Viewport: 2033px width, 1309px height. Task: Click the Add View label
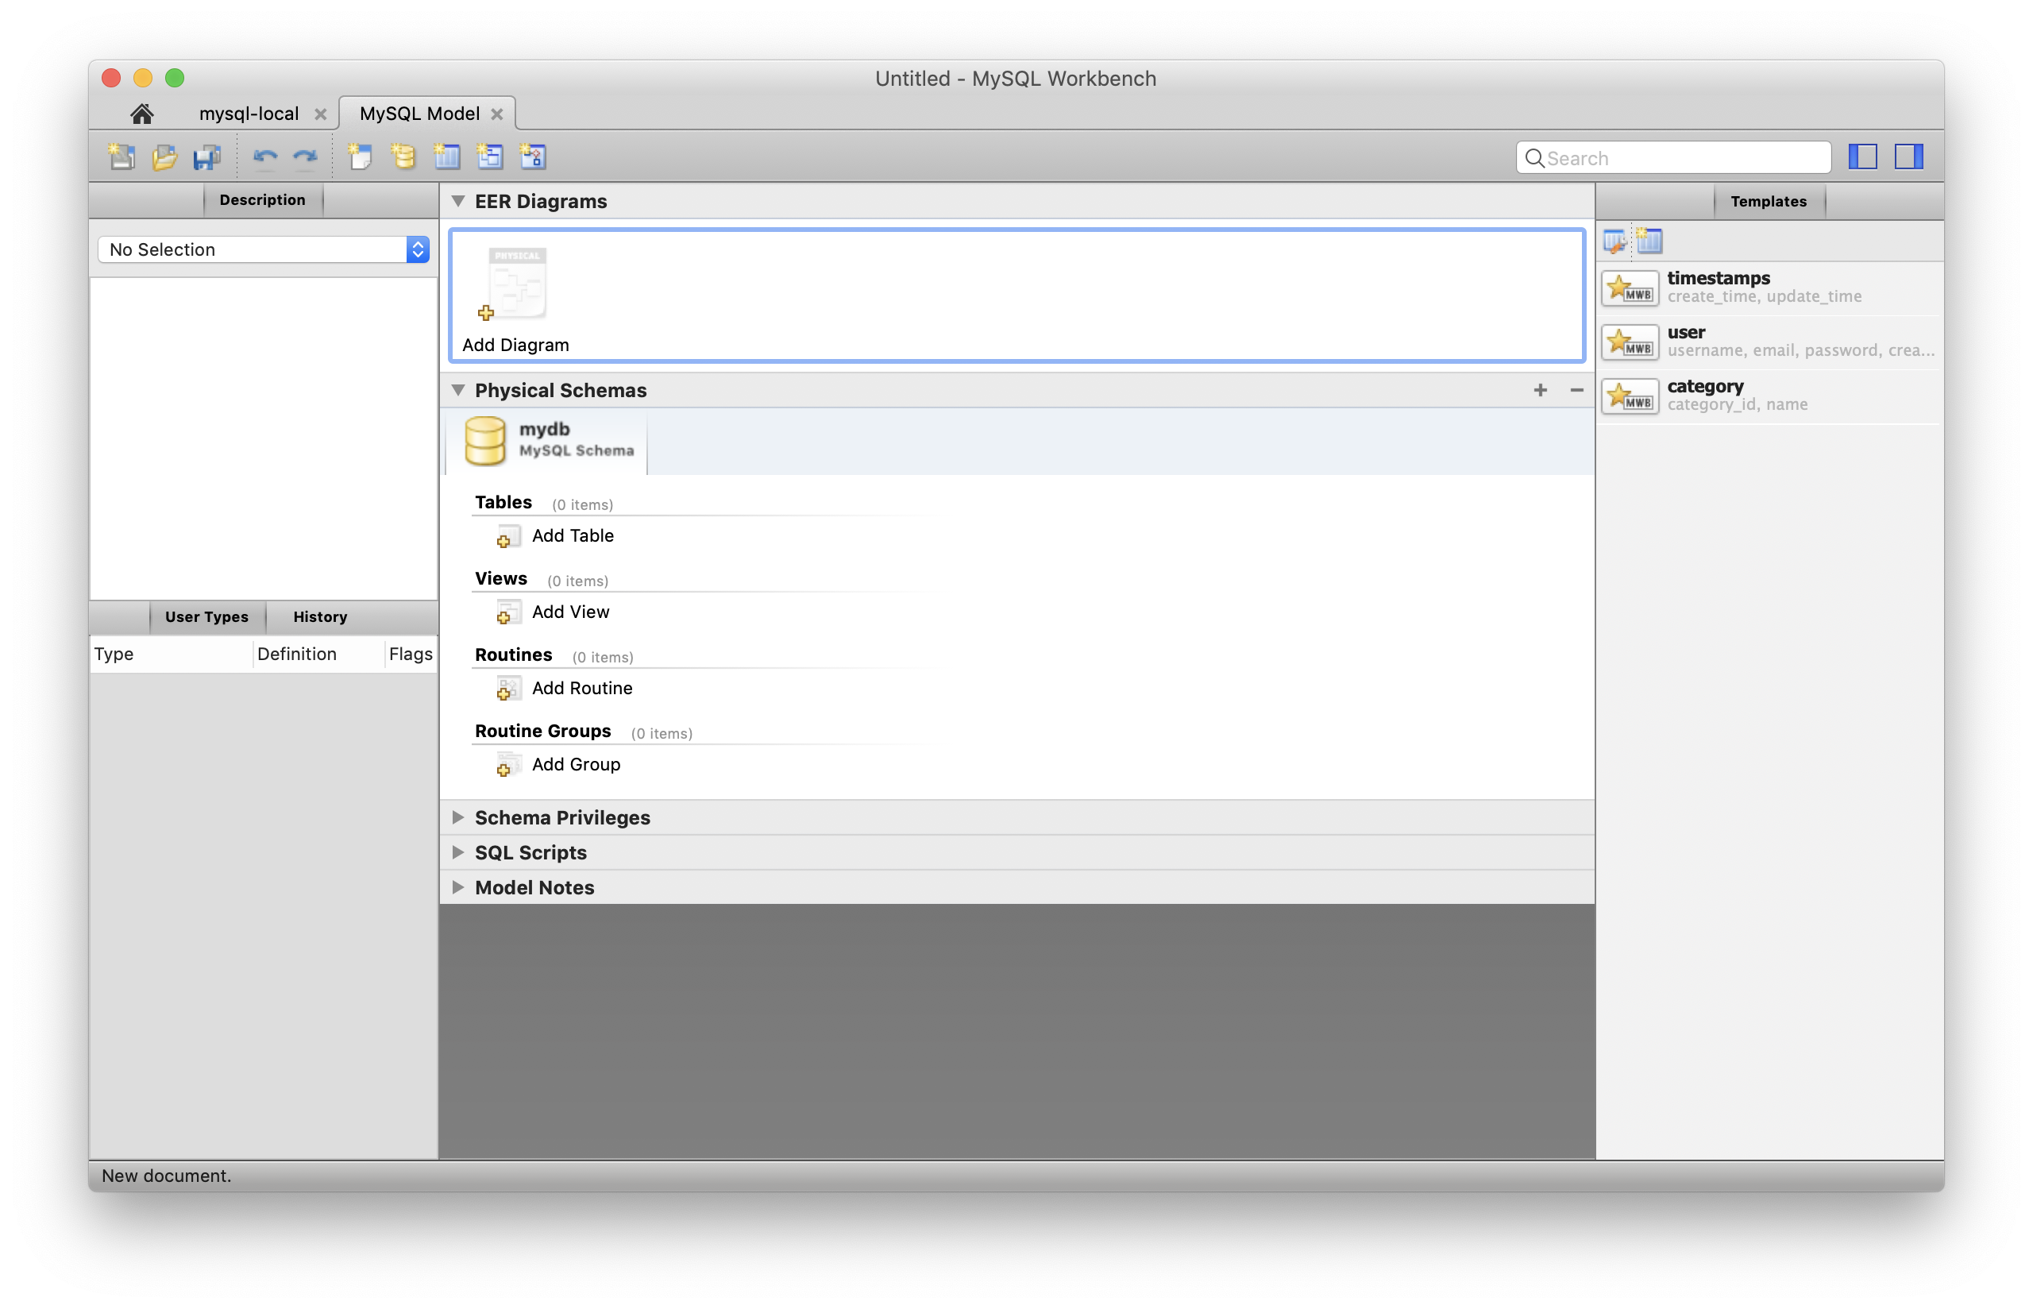pyautogui.click(x=570, y=612)
